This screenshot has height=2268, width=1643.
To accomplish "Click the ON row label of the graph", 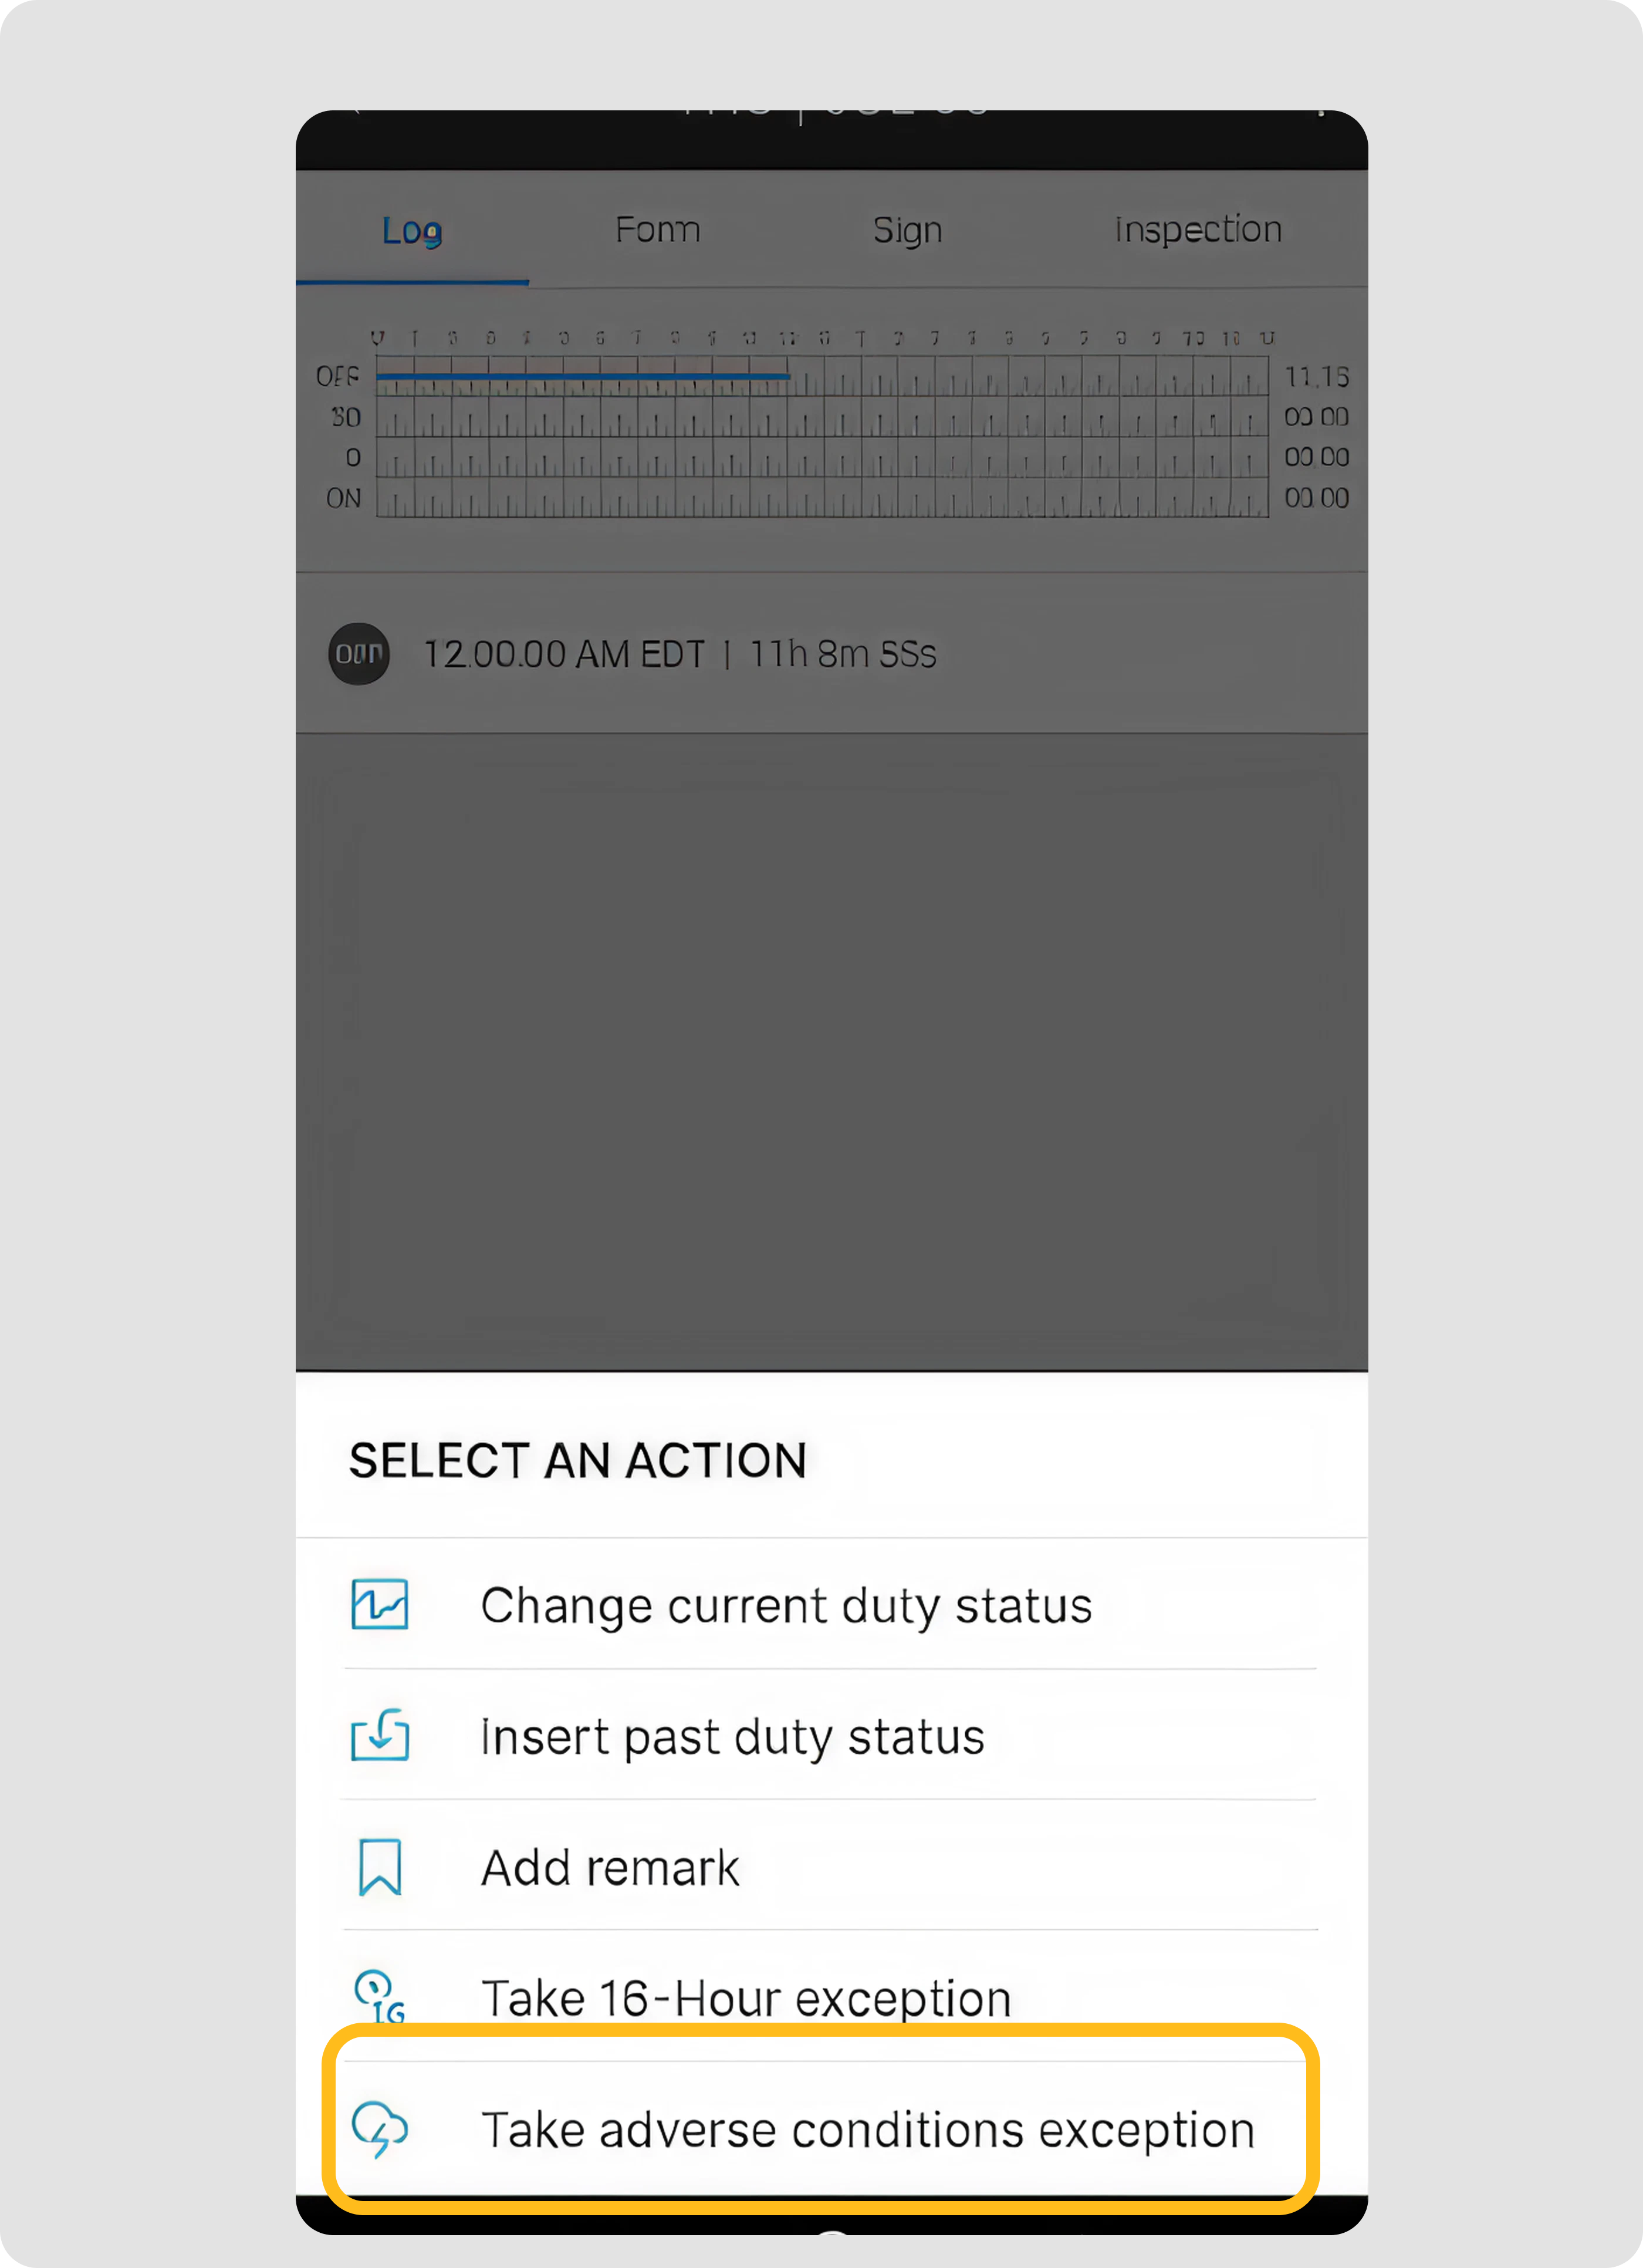I will coord(343,498).
